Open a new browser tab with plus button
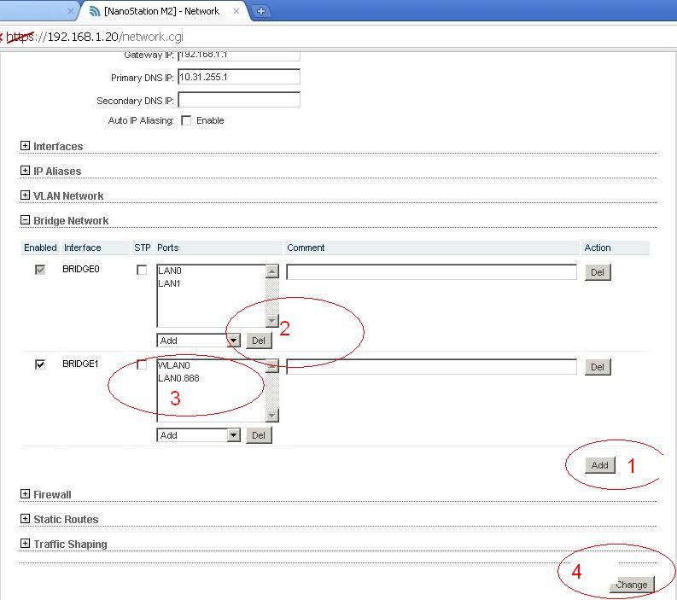677x600 pixels. point(261,11)
